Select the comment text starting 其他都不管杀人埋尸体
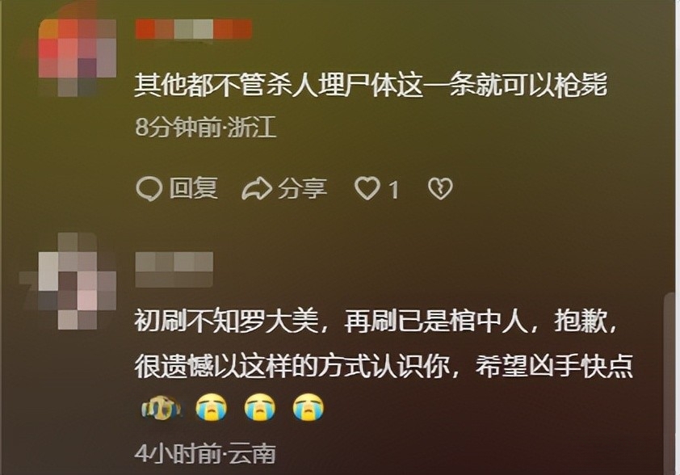The width and height of the screenshot is (680, 475). click(371, 85)
